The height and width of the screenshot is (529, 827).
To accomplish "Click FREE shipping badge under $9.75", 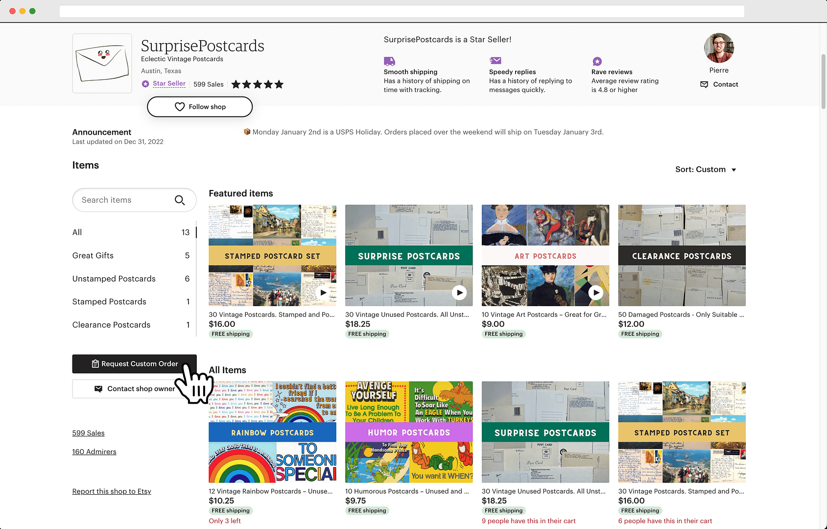I will point(367,510).
